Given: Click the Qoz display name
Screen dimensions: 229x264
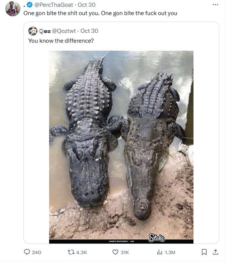Looking at the screenshot, I should pos(44,31).
